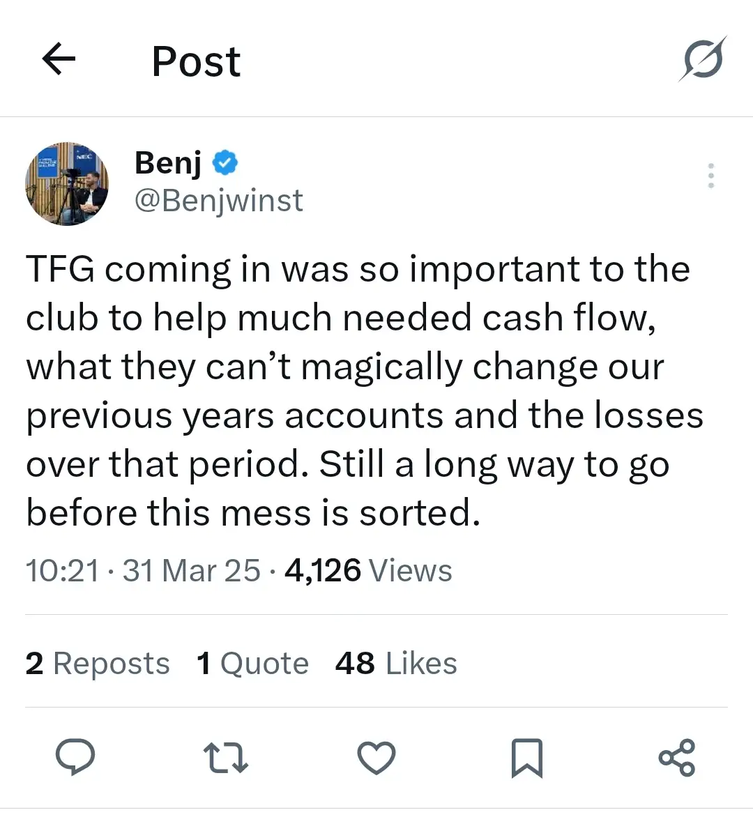This screenshot has width=753, height=840.
Task: Open the 4,126 Views count
Action: pos(368,571)
